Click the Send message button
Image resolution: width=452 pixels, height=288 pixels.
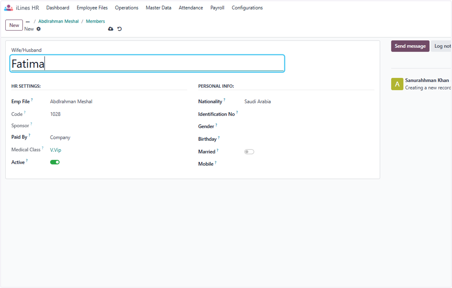pos(410,46)
